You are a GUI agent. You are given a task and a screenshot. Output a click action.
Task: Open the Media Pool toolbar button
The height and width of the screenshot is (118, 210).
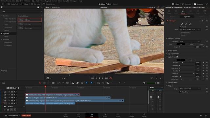click(12, 4)
